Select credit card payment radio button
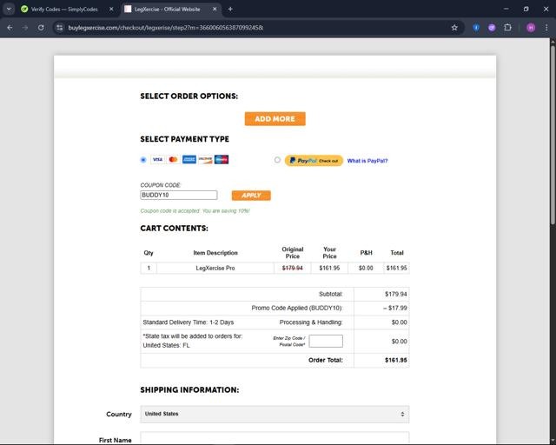The width and height of the screenshot is (556, 445). click(143, 160)
